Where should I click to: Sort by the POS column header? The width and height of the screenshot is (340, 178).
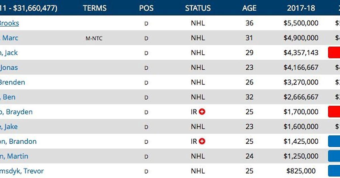click(146, 8)
